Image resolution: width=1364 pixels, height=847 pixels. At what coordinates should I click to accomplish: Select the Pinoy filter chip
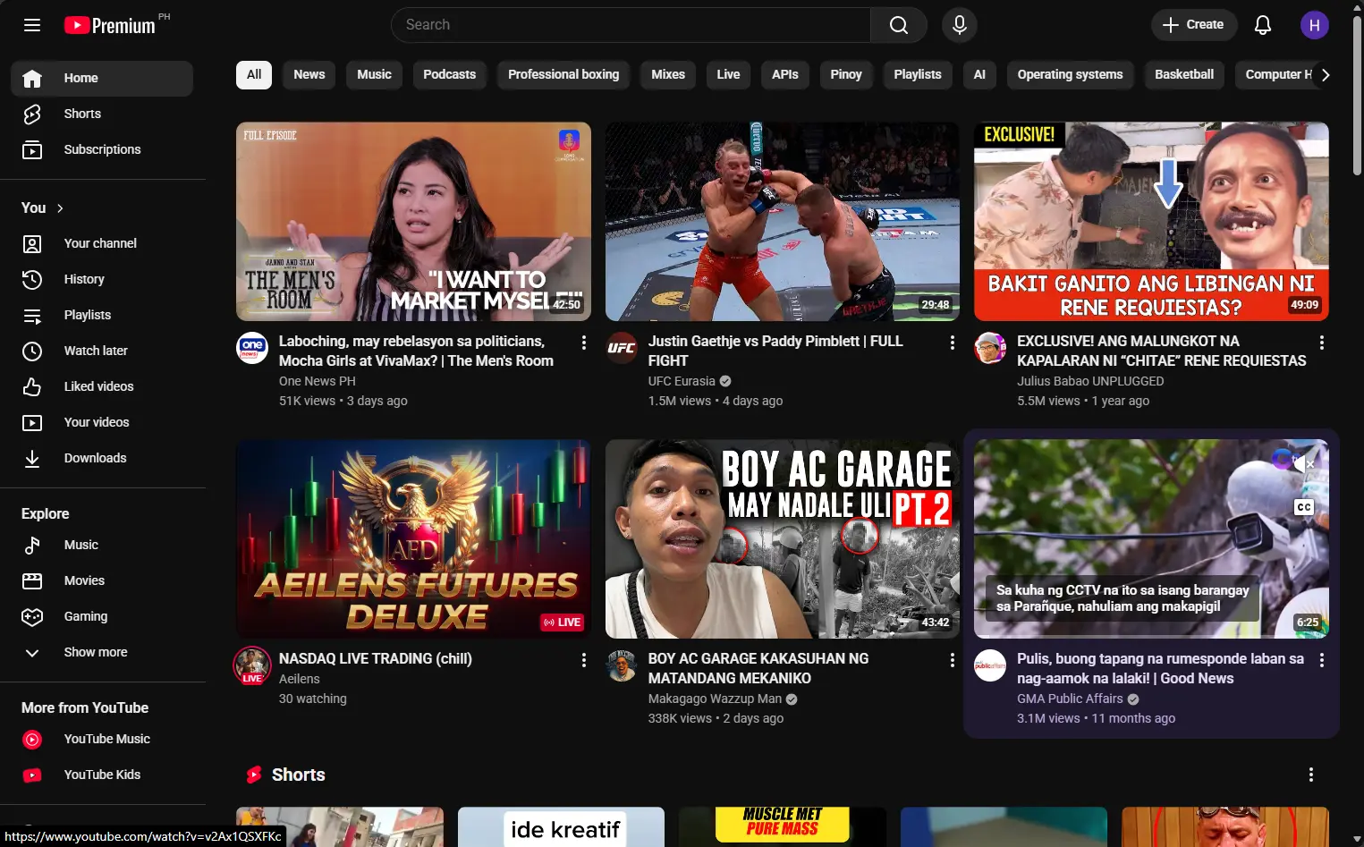[846, 75]
